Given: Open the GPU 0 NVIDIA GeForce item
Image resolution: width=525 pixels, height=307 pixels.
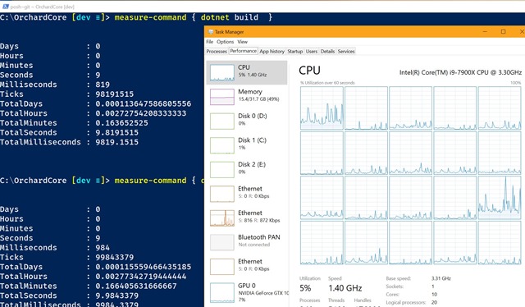Looking at the screenshot, I should click(247, 292).
